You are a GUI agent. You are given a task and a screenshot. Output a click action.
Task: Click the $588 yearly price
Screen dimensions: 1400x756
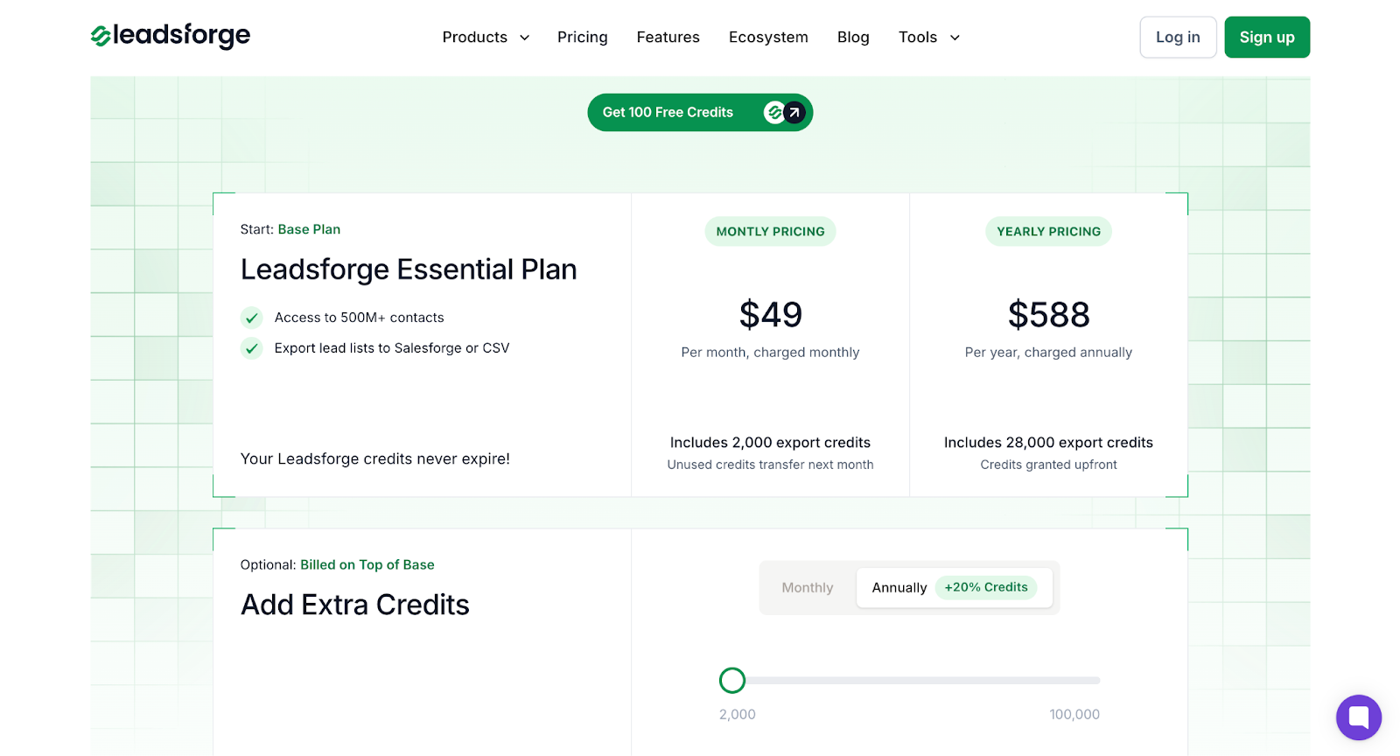[x=1048, y=315]
